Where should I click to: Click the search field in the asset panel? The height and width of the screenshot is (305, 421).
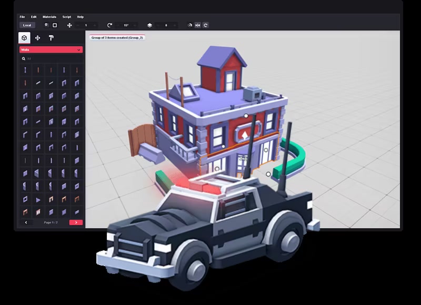click(51, 58)
